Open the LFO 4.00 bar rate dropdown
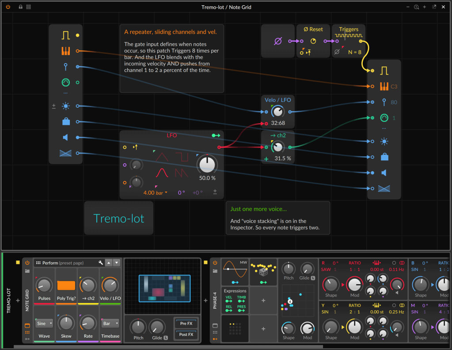Image resolution: width=452 pixels, height=350 pixels. point(156,193)
